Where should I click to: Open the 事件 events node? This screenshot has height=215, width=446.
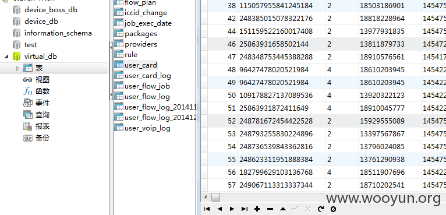(43, 103)
